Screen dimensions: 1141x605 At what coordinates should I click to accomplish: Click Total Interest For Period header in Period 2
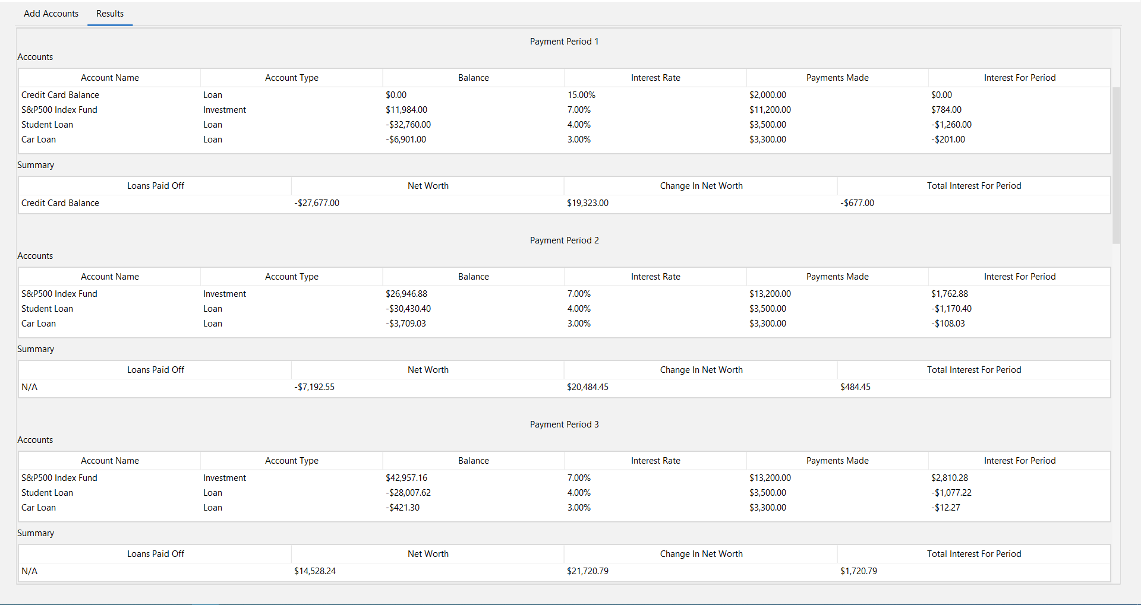tap(974, 370)
